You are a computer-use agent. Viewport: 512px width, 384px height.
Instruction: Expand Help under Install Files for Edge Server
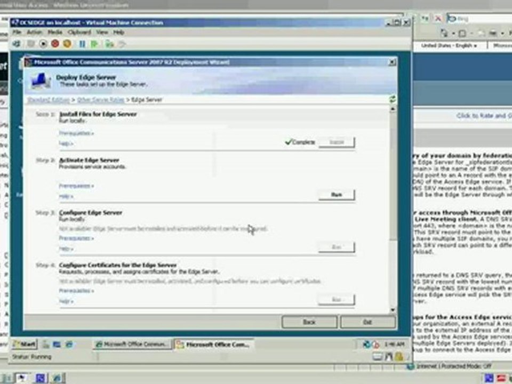66,143
